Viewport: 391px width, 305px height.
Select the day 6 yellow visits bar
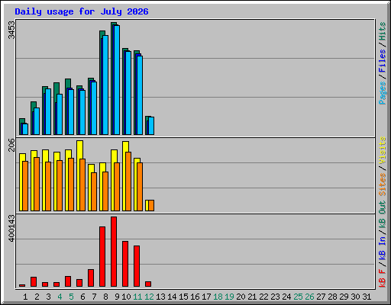[79, 175]
